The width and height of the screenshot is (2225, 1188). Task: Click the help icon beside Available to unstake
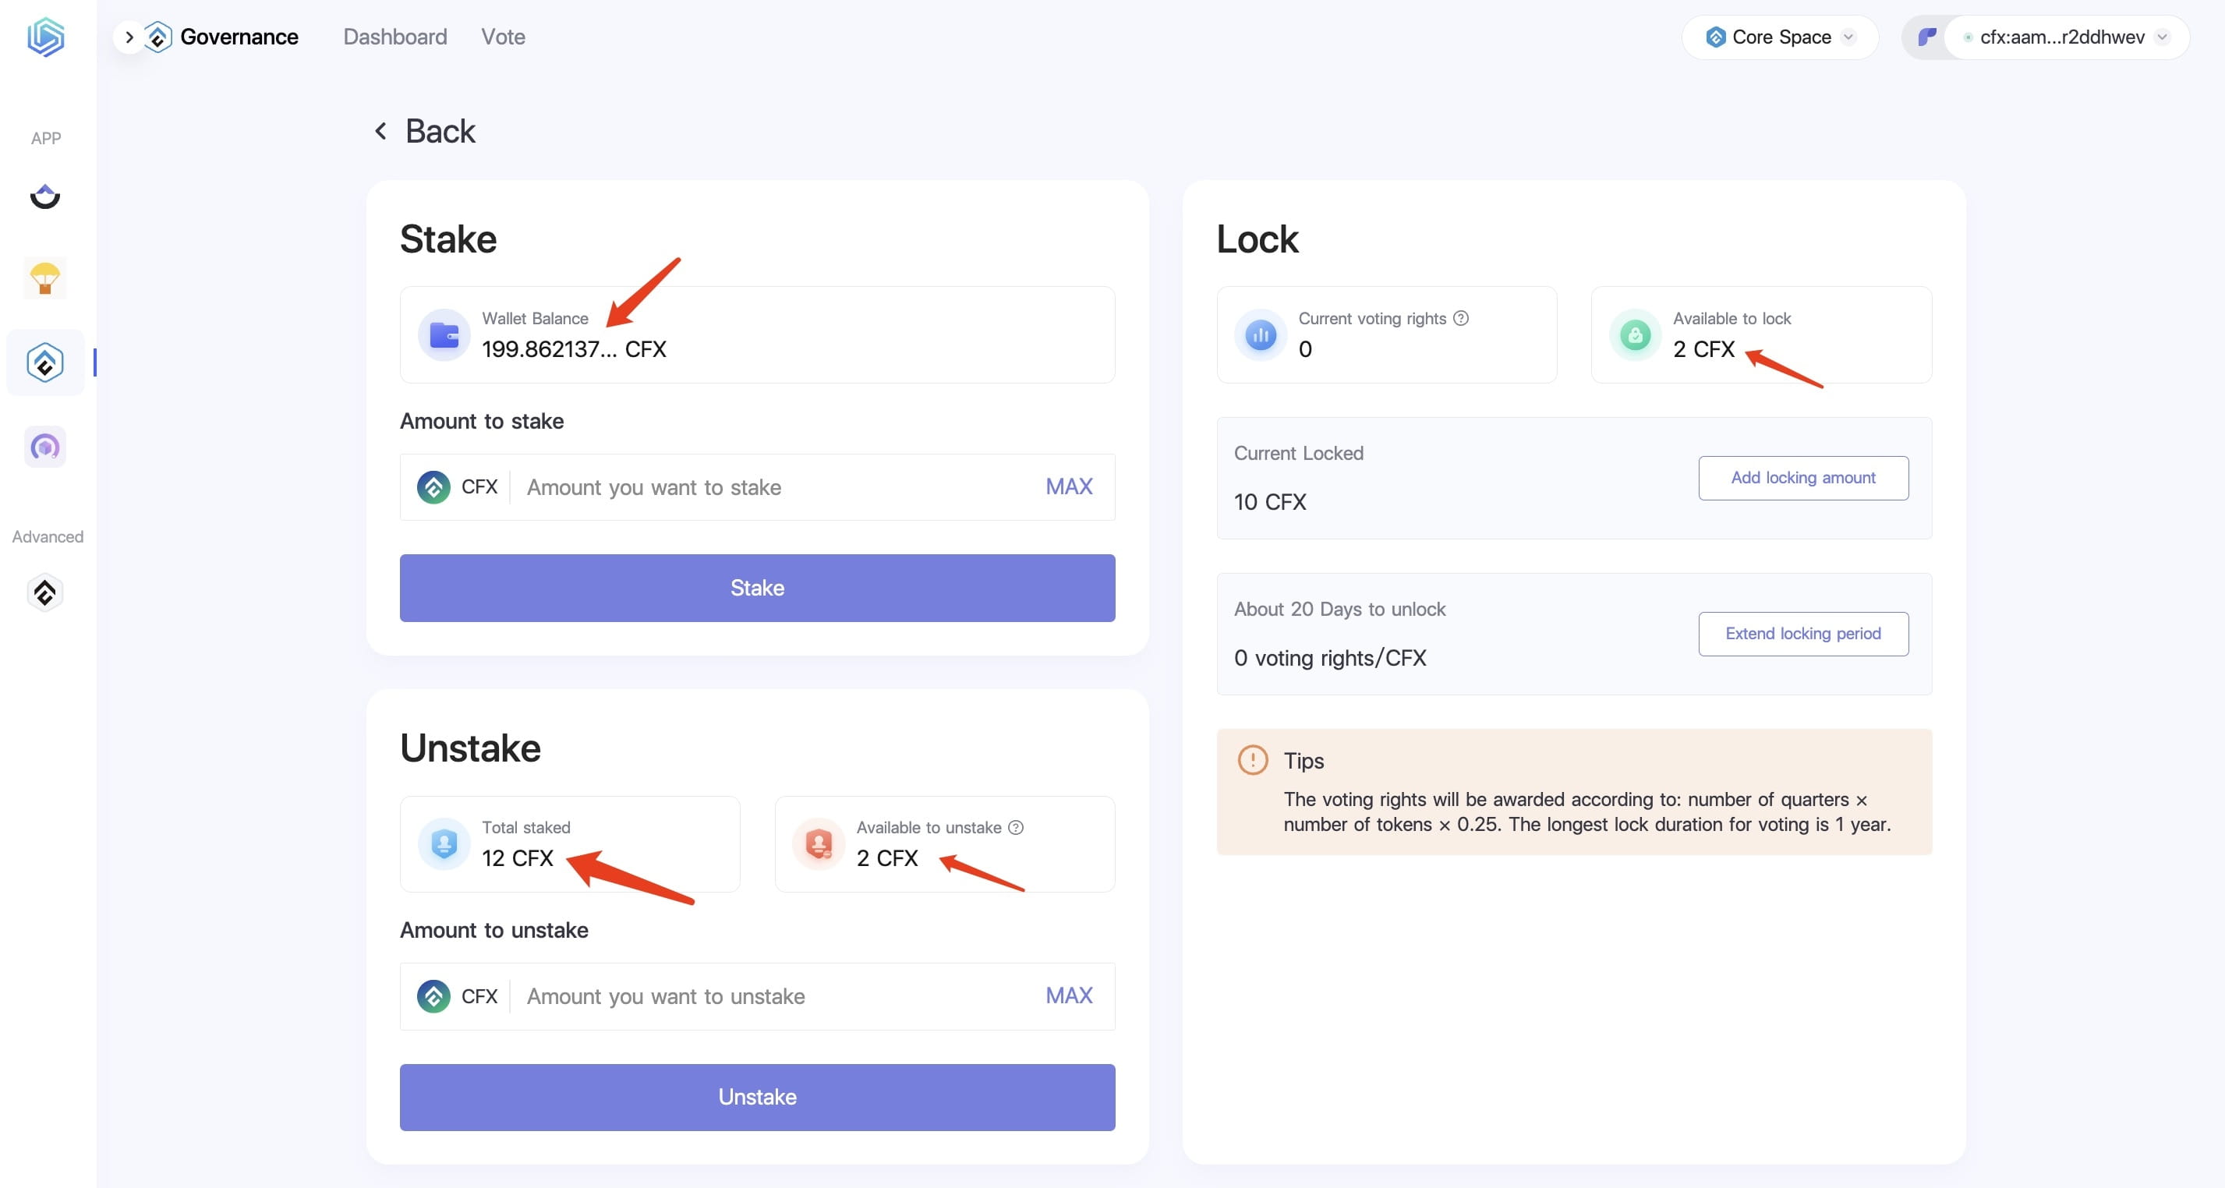click(1016, 827)
